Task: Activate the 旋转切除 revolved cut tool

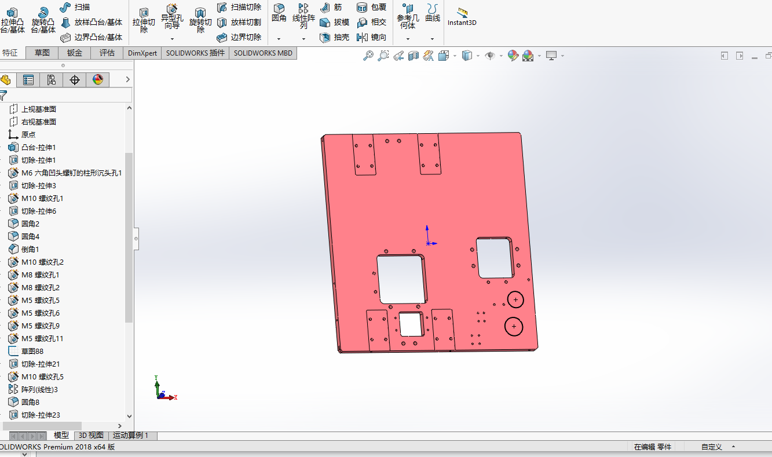Action: click(200, 21)
